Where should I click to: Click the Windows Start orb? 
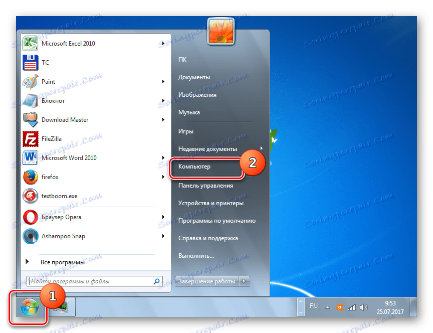point(29,307)
